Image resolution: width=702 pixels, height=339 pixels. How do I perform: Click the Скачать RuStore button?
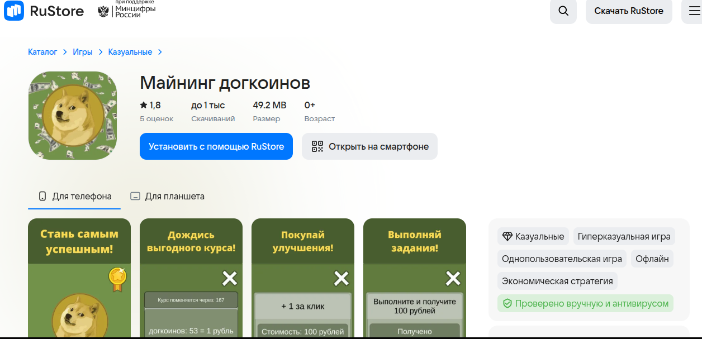pyautogui.click(x=629, y=11)
